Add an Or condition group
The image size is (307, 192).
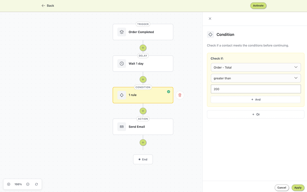pos(256,114)
